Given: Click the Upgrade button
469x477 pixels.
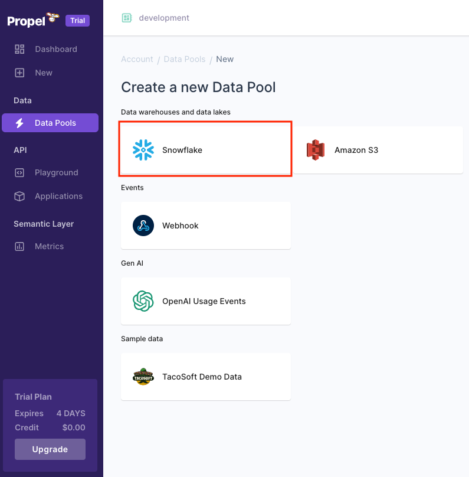Looking at the screenshot, I should point(50,449).
